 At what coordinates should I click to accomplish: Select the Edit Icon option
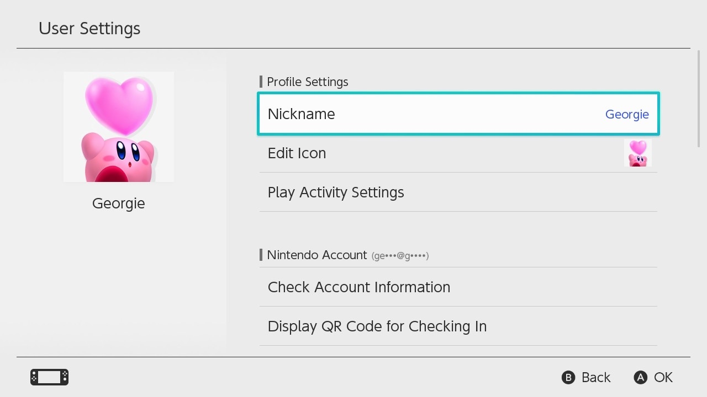coord(458,153)
